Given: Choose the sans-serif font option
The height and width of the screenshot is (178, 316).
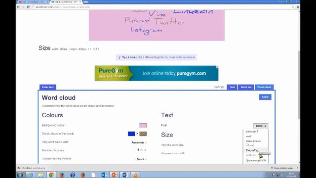Looking at the screenshot, I should 252,132.
